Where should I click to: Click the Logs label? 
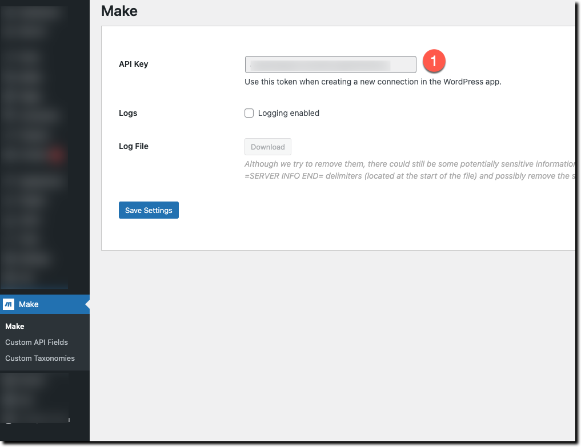click(x=128, y=113)
